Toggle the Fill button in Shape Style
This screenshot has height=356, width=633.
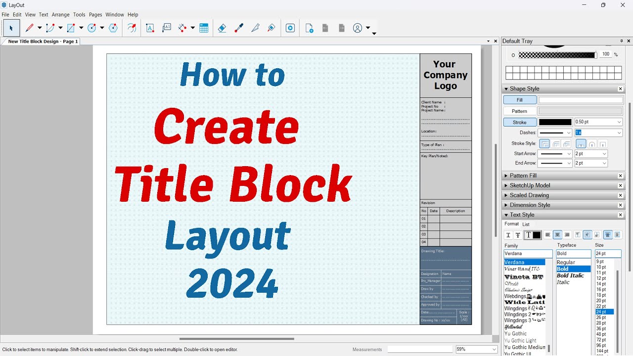click(x=520, y=100)
